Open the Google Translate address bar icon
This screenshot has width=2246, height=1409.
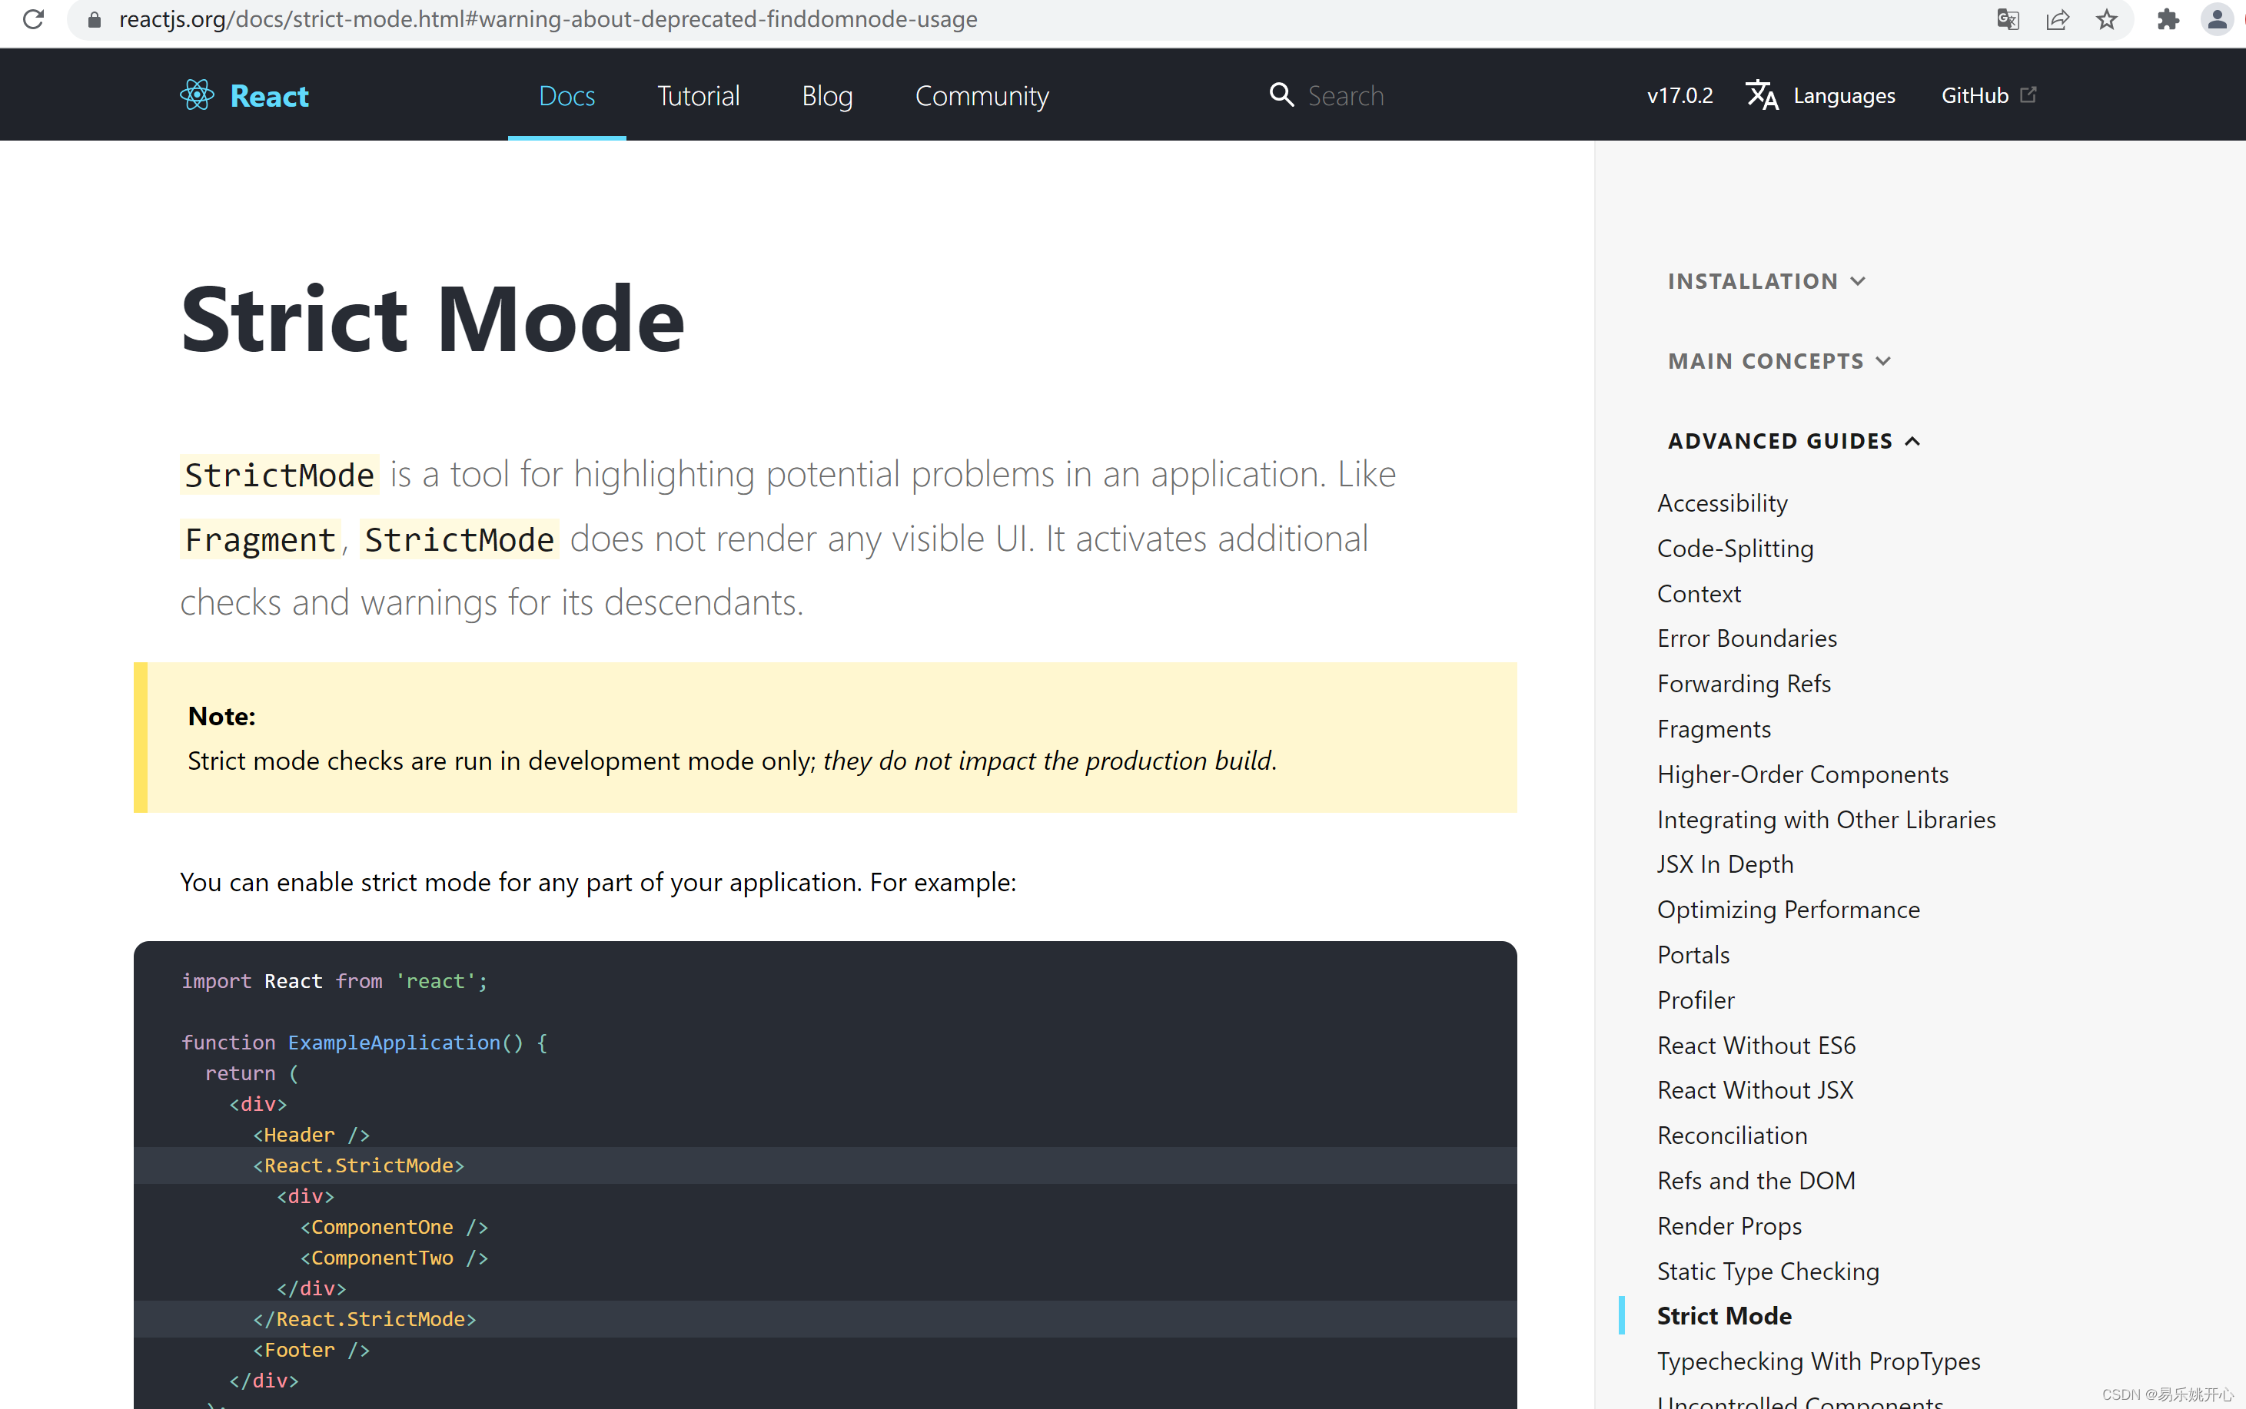click(2009, 18)
